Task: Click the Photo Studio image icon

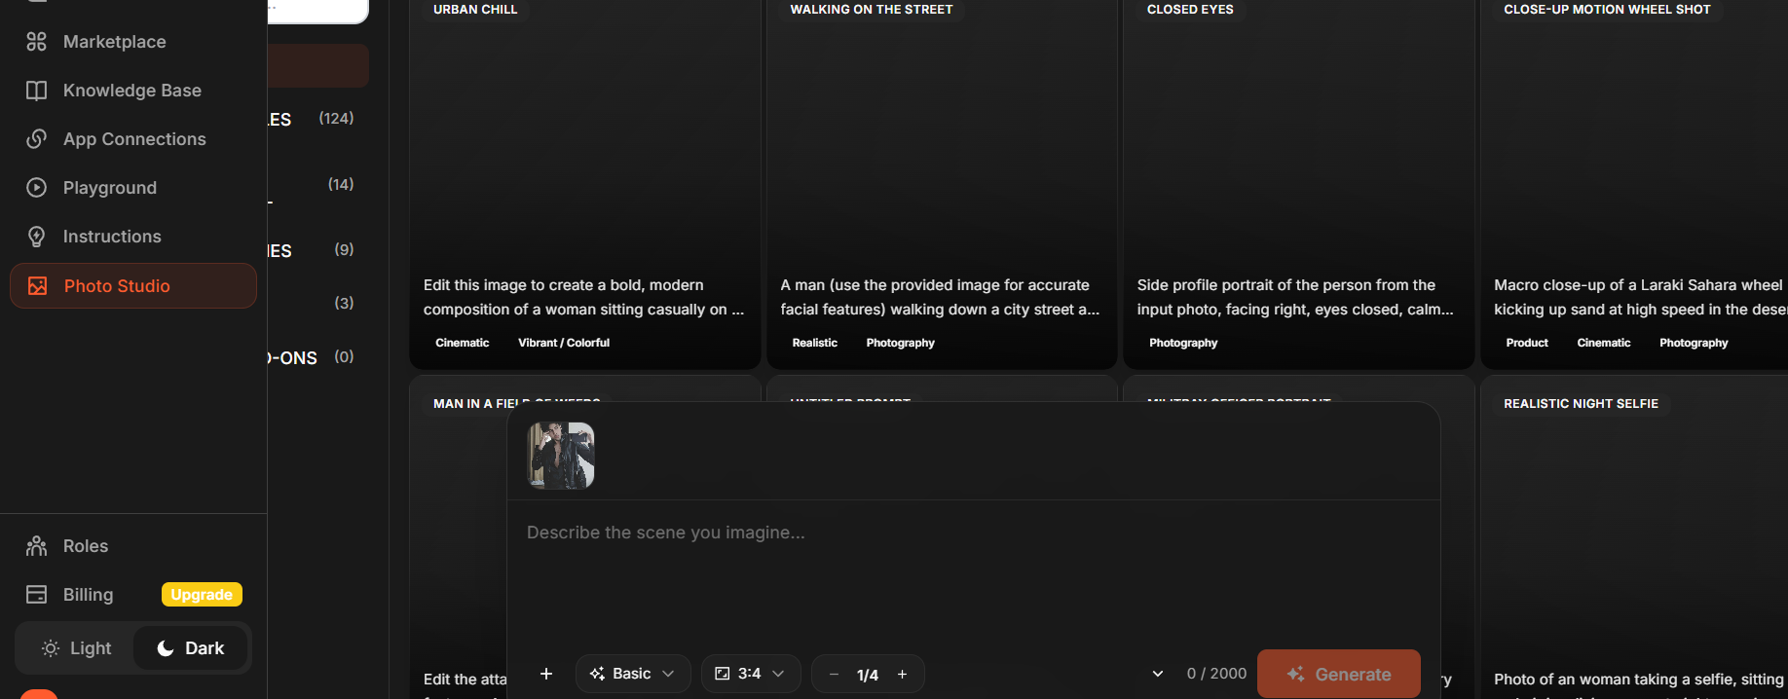Action: pos(37,285)
